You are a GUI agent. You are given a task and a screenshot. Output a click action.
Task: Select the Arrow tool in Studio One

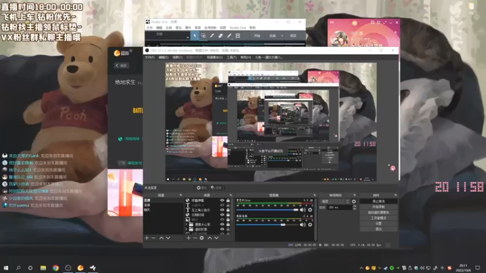pyautogui.click(x=194, y=36)
